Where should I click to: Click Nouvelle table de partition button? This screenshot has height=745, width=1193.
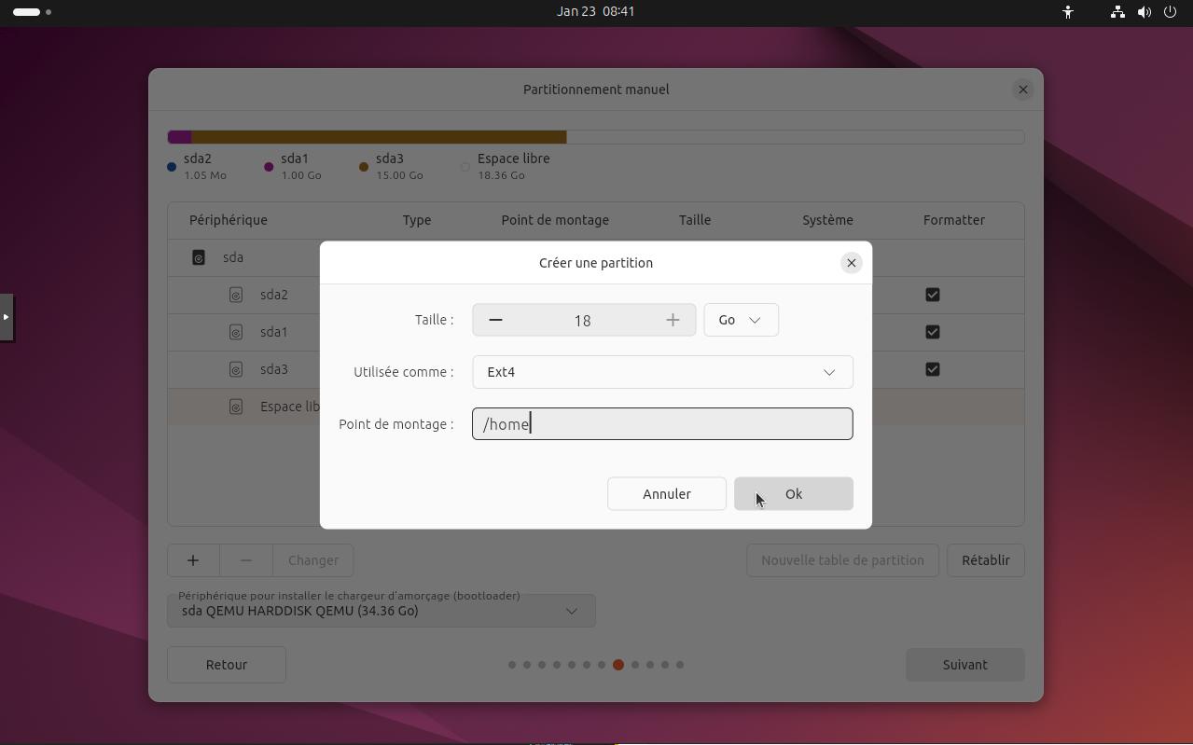click(x=842, y=560)
